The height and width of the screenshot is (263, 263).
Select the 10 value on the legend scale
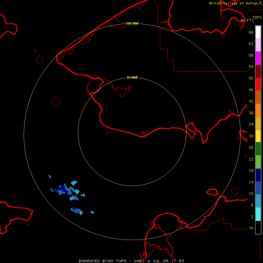(251, 194)
